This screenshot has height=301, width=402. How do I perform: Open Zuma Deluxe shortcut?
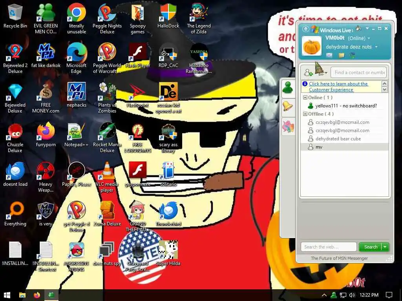coord(107,214)
